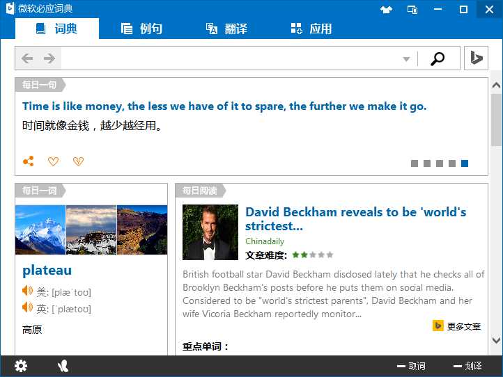Maximize the Bing Dictionary window
503x377 pixels.
pyautogui.click(x=463, y=9)
